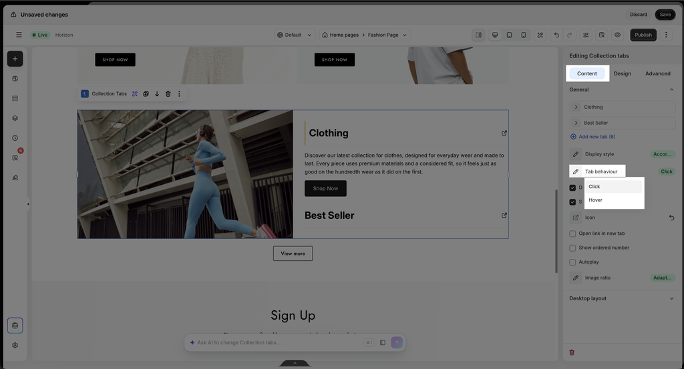Screen dimensions: 684x369
Task: Select Hover option in behaviour menu
Action: pos(614,200)
